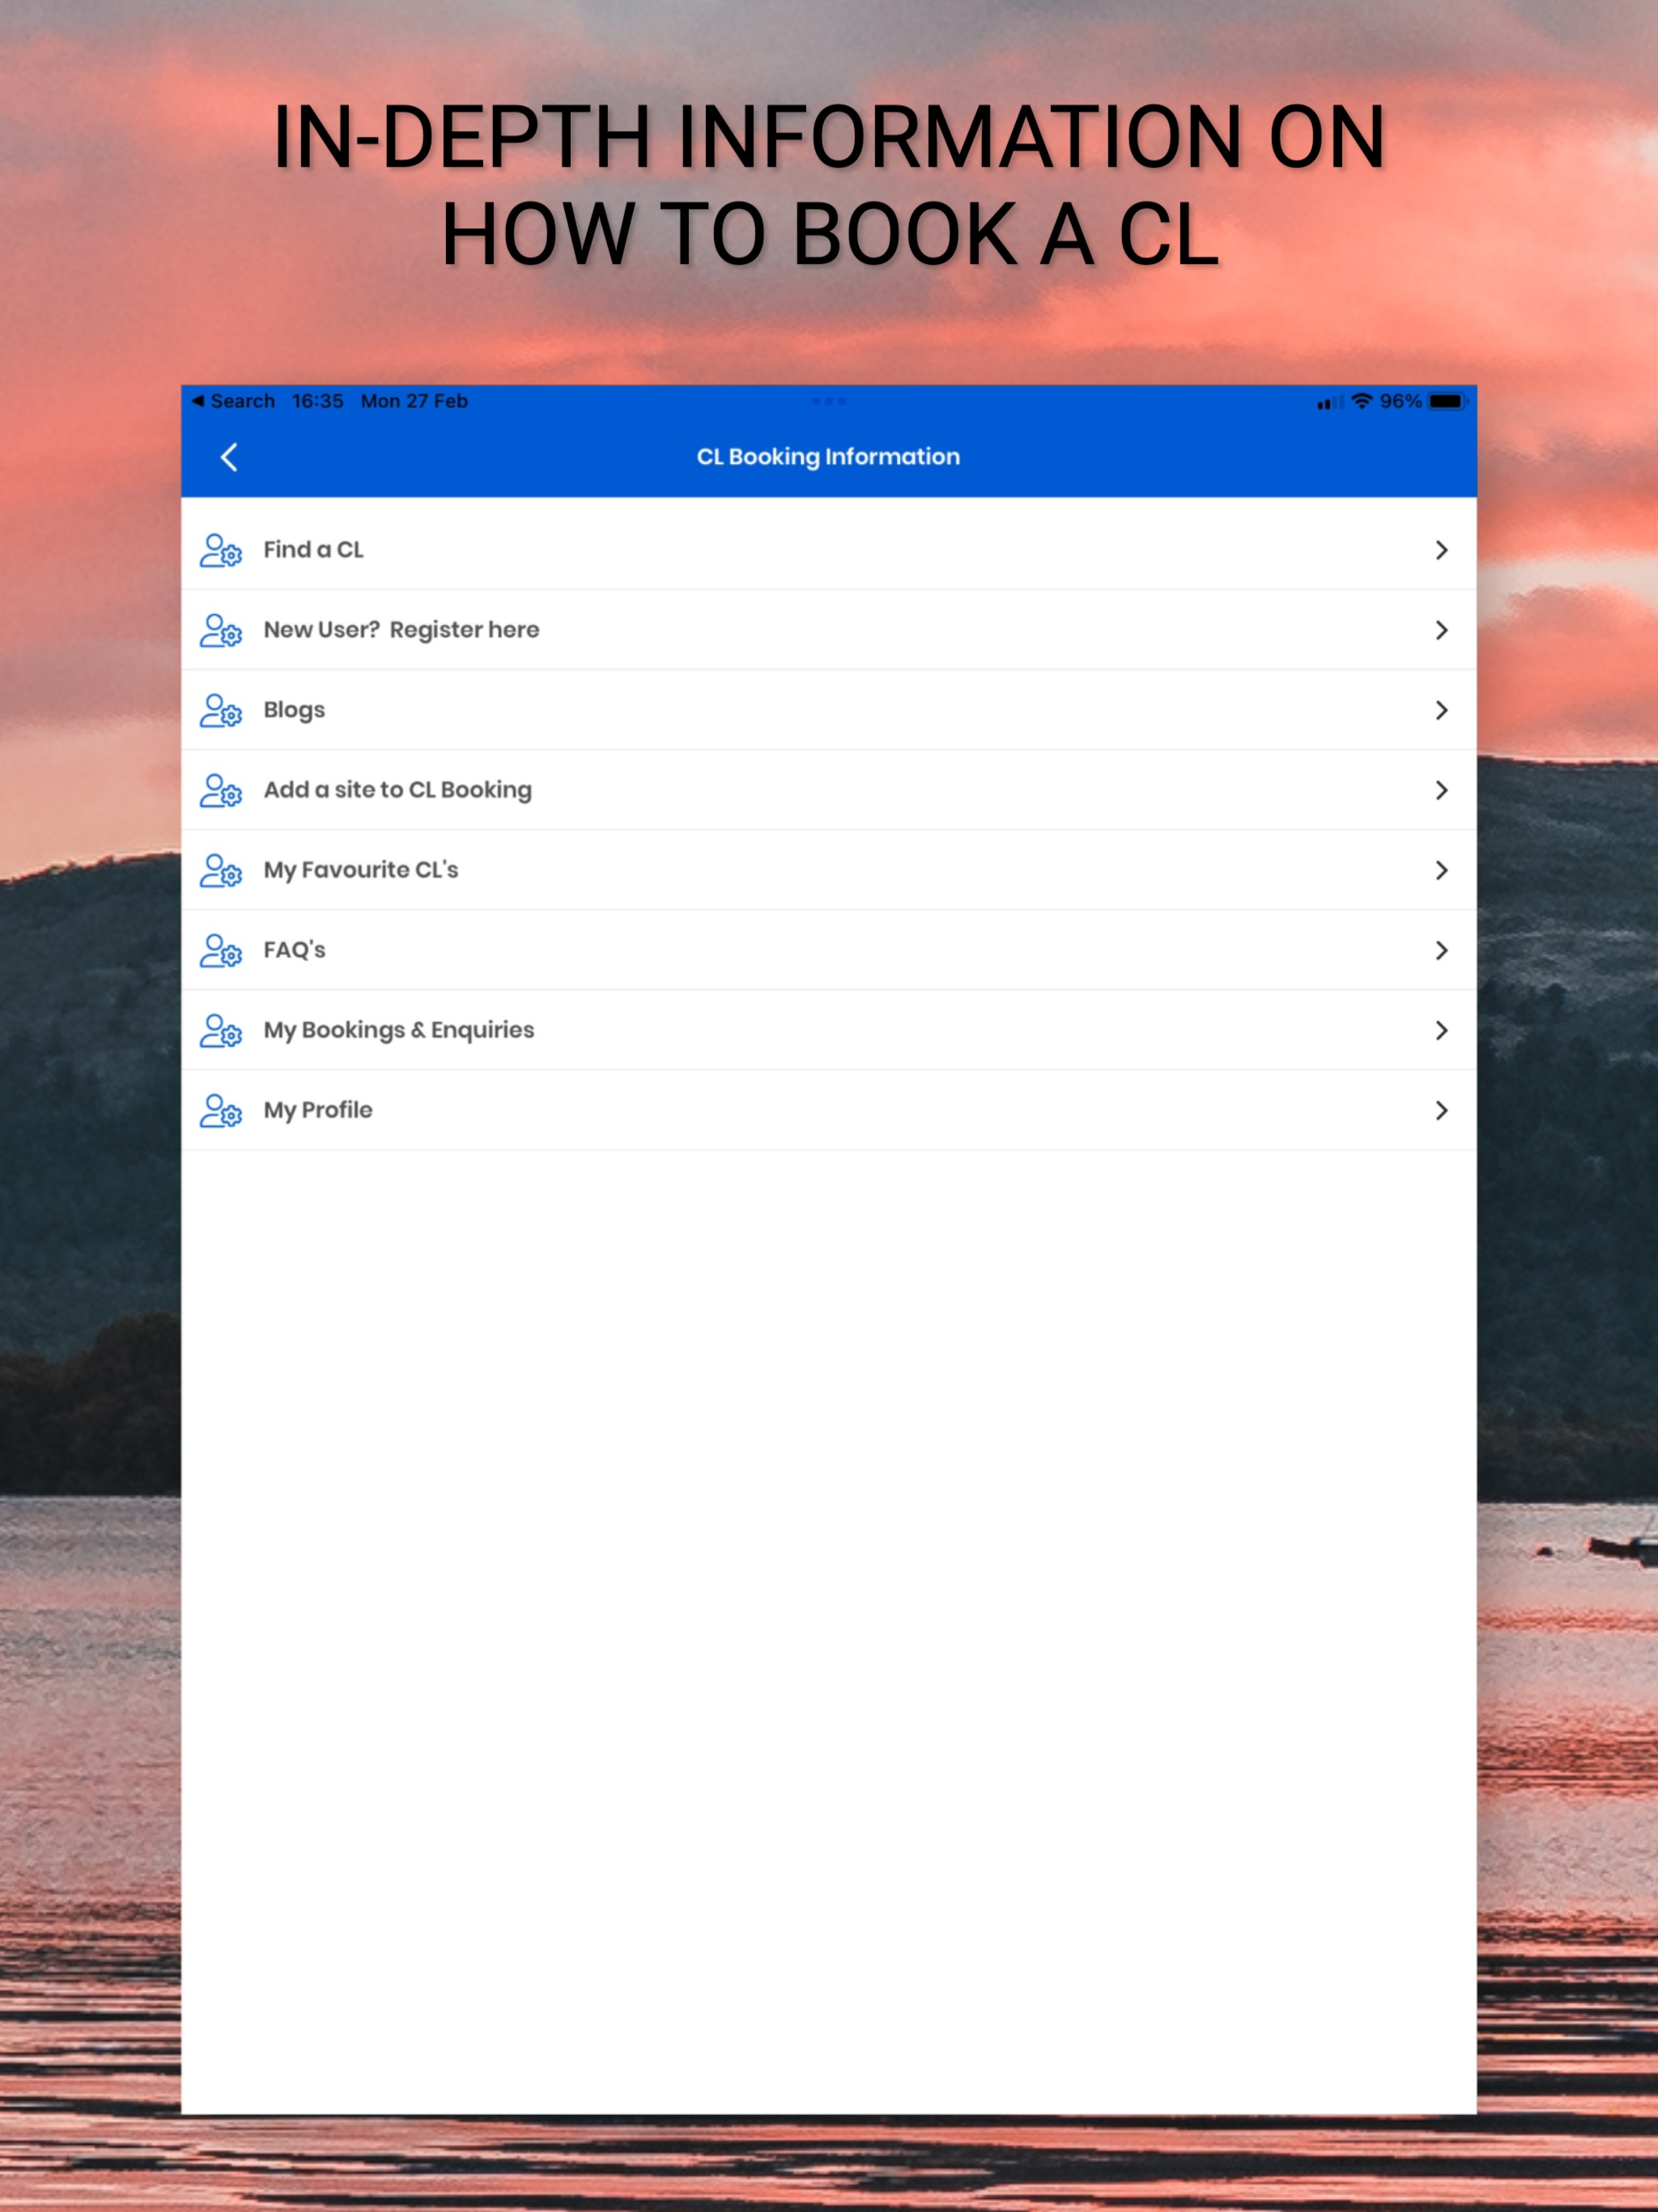Viewport: 1658px width, 2212px height.
Task: Tap the 16:35 clock in status bar
Action: 317,401
